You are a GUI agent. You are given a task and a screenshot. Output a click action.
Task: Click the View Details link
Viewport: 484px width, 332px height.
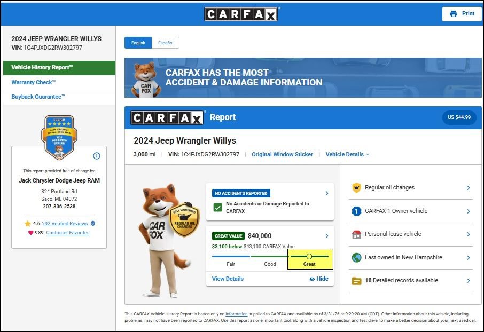click(228, 279)
